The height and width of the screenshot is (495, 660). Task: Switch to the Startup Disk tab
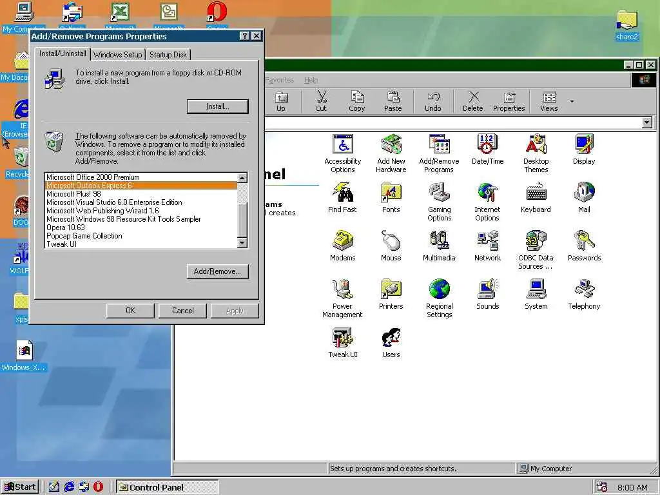point(168,55)
